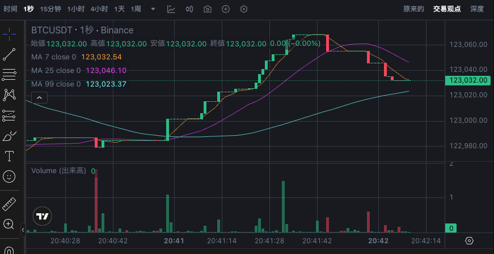494x254 pixels.
Task: Change the candlestick chart type
Action: (x=189, y=9)
